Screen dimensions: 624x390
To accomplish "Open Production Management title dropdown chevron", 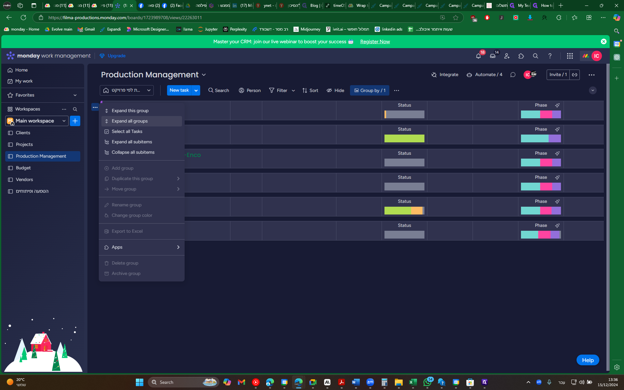I will [x=204, y=75].
